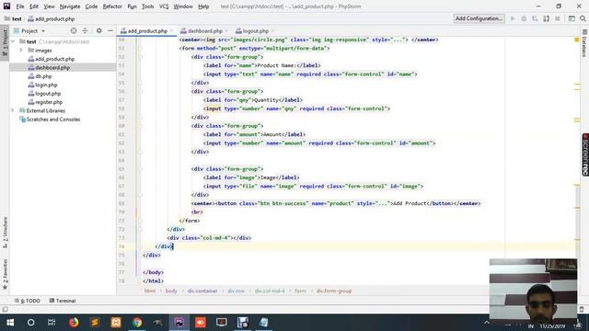Open the Database side panel tab
Viewport: 589px width, 331px height.
(584, 43)
